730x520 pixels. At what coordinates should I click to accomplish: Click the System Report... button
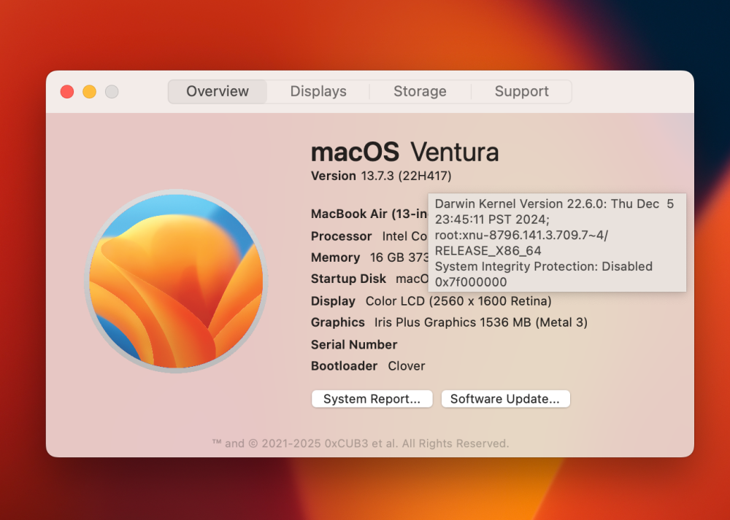(x=372, y=399)
